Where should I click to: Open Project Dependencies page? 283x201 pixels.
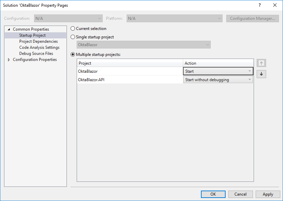[x=38, y=41]
